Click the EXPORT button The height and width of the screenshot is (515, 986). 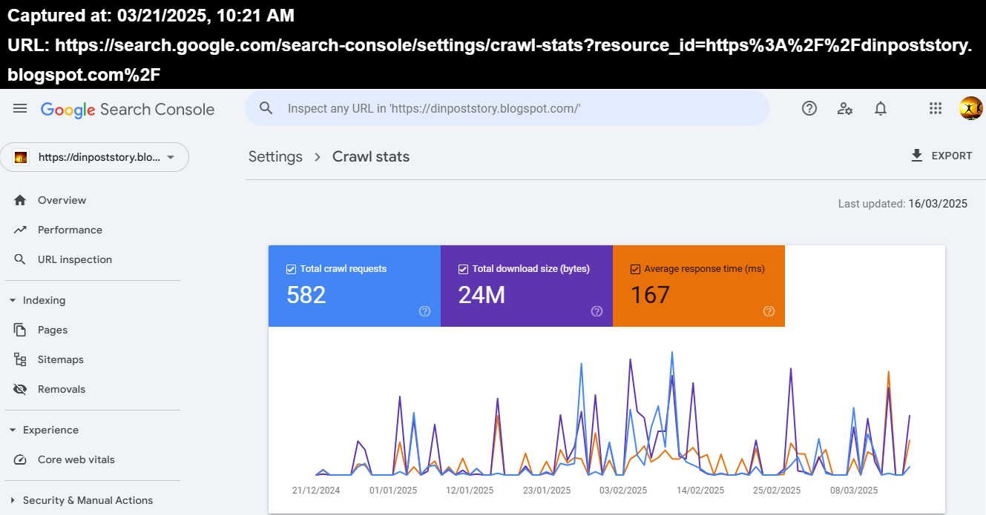[x=941, y=156]
